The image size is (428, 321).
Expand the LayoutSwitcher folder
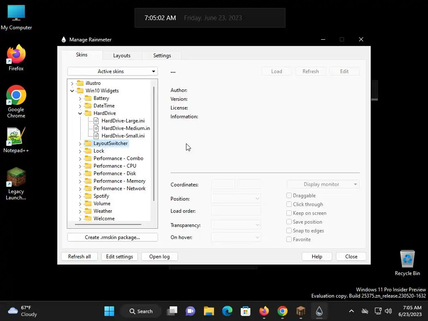pos(80,144)
